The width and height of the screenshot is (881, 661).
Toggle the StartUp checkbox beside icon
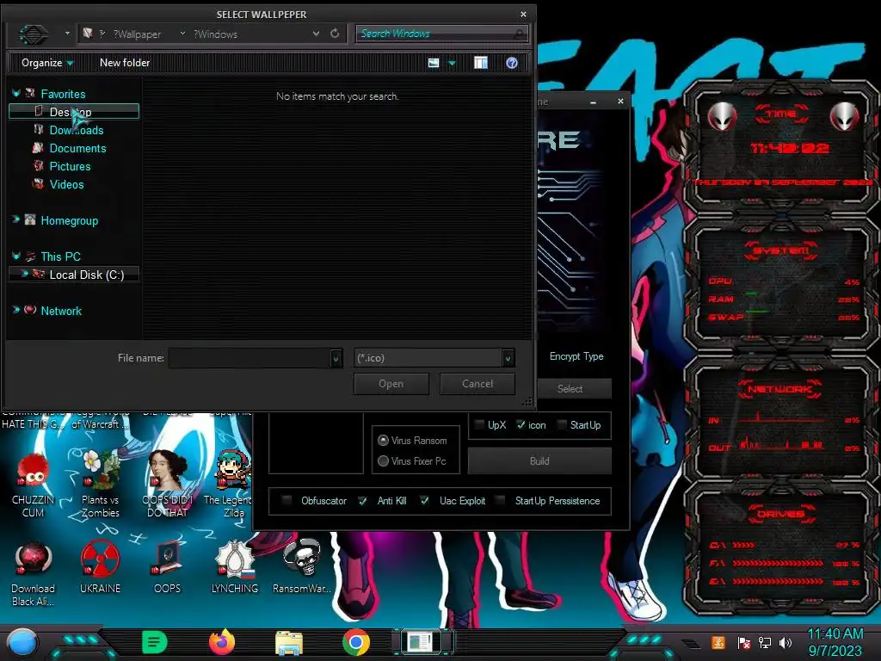561,425
